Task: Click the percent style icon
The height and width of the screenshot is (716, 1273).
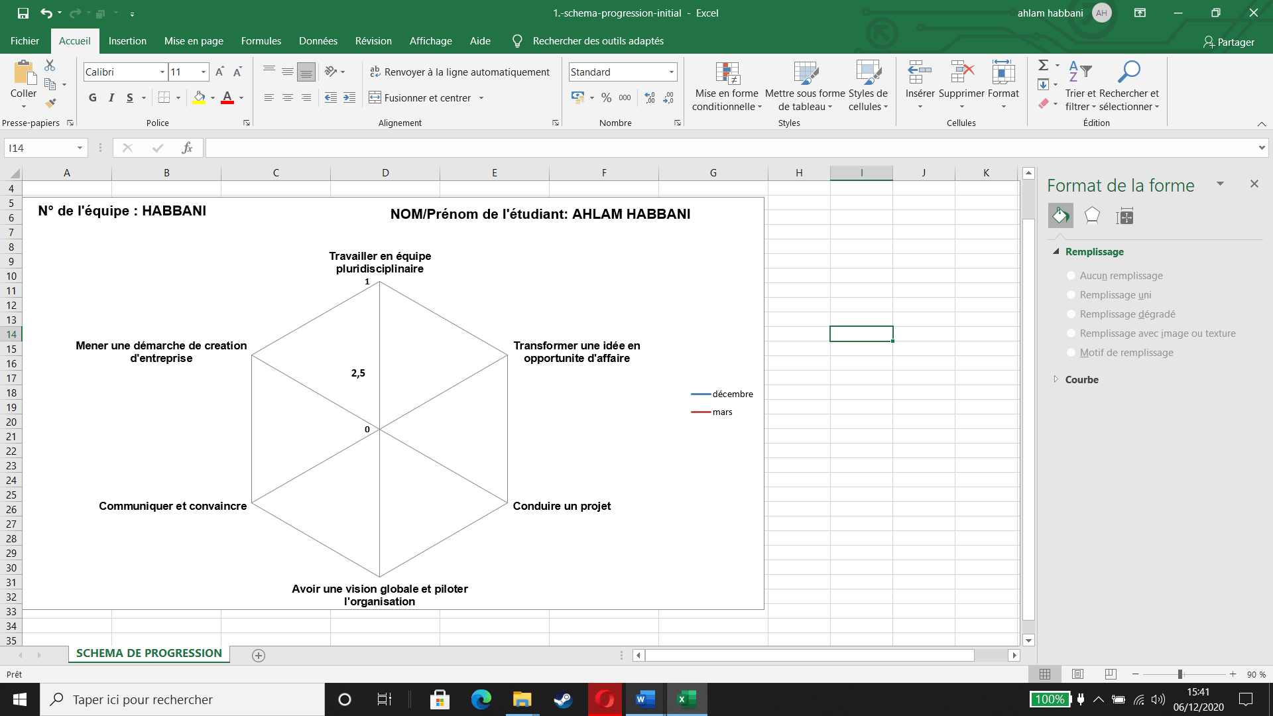Action: pos(606,98)
